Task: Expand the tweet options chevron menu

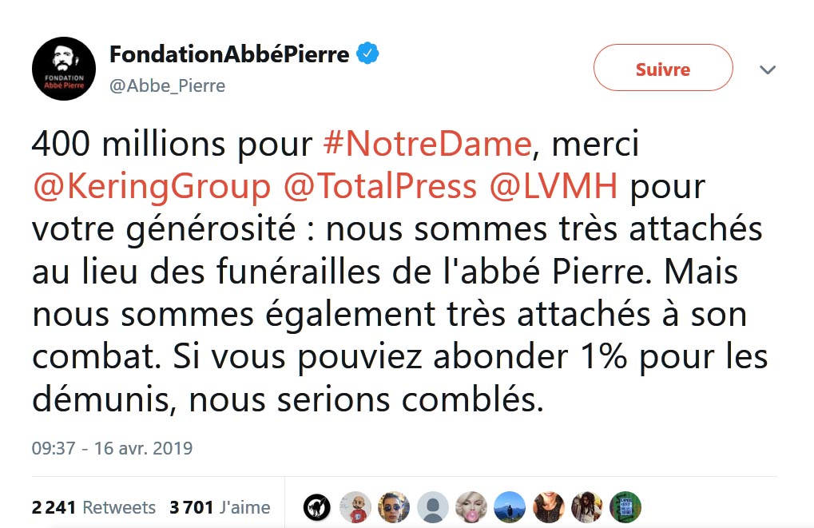Action: click(768, 69)
